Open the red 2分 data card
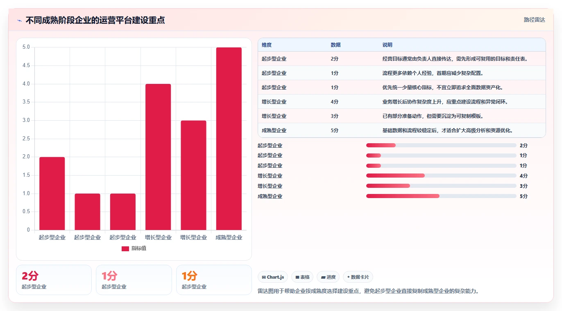 click(54, 280)
